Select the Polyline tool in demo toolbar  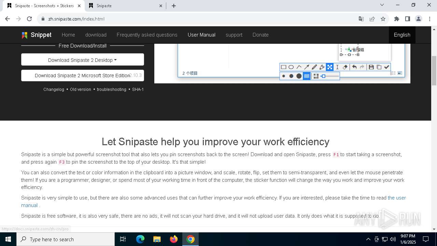pyautogui.click(x=299, y=67)
